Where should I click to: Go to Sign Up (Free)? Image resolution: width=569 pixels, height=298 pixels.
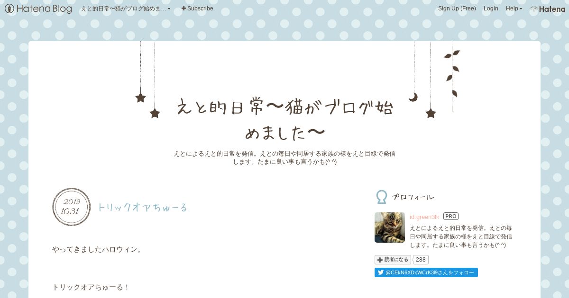point(457,9)
